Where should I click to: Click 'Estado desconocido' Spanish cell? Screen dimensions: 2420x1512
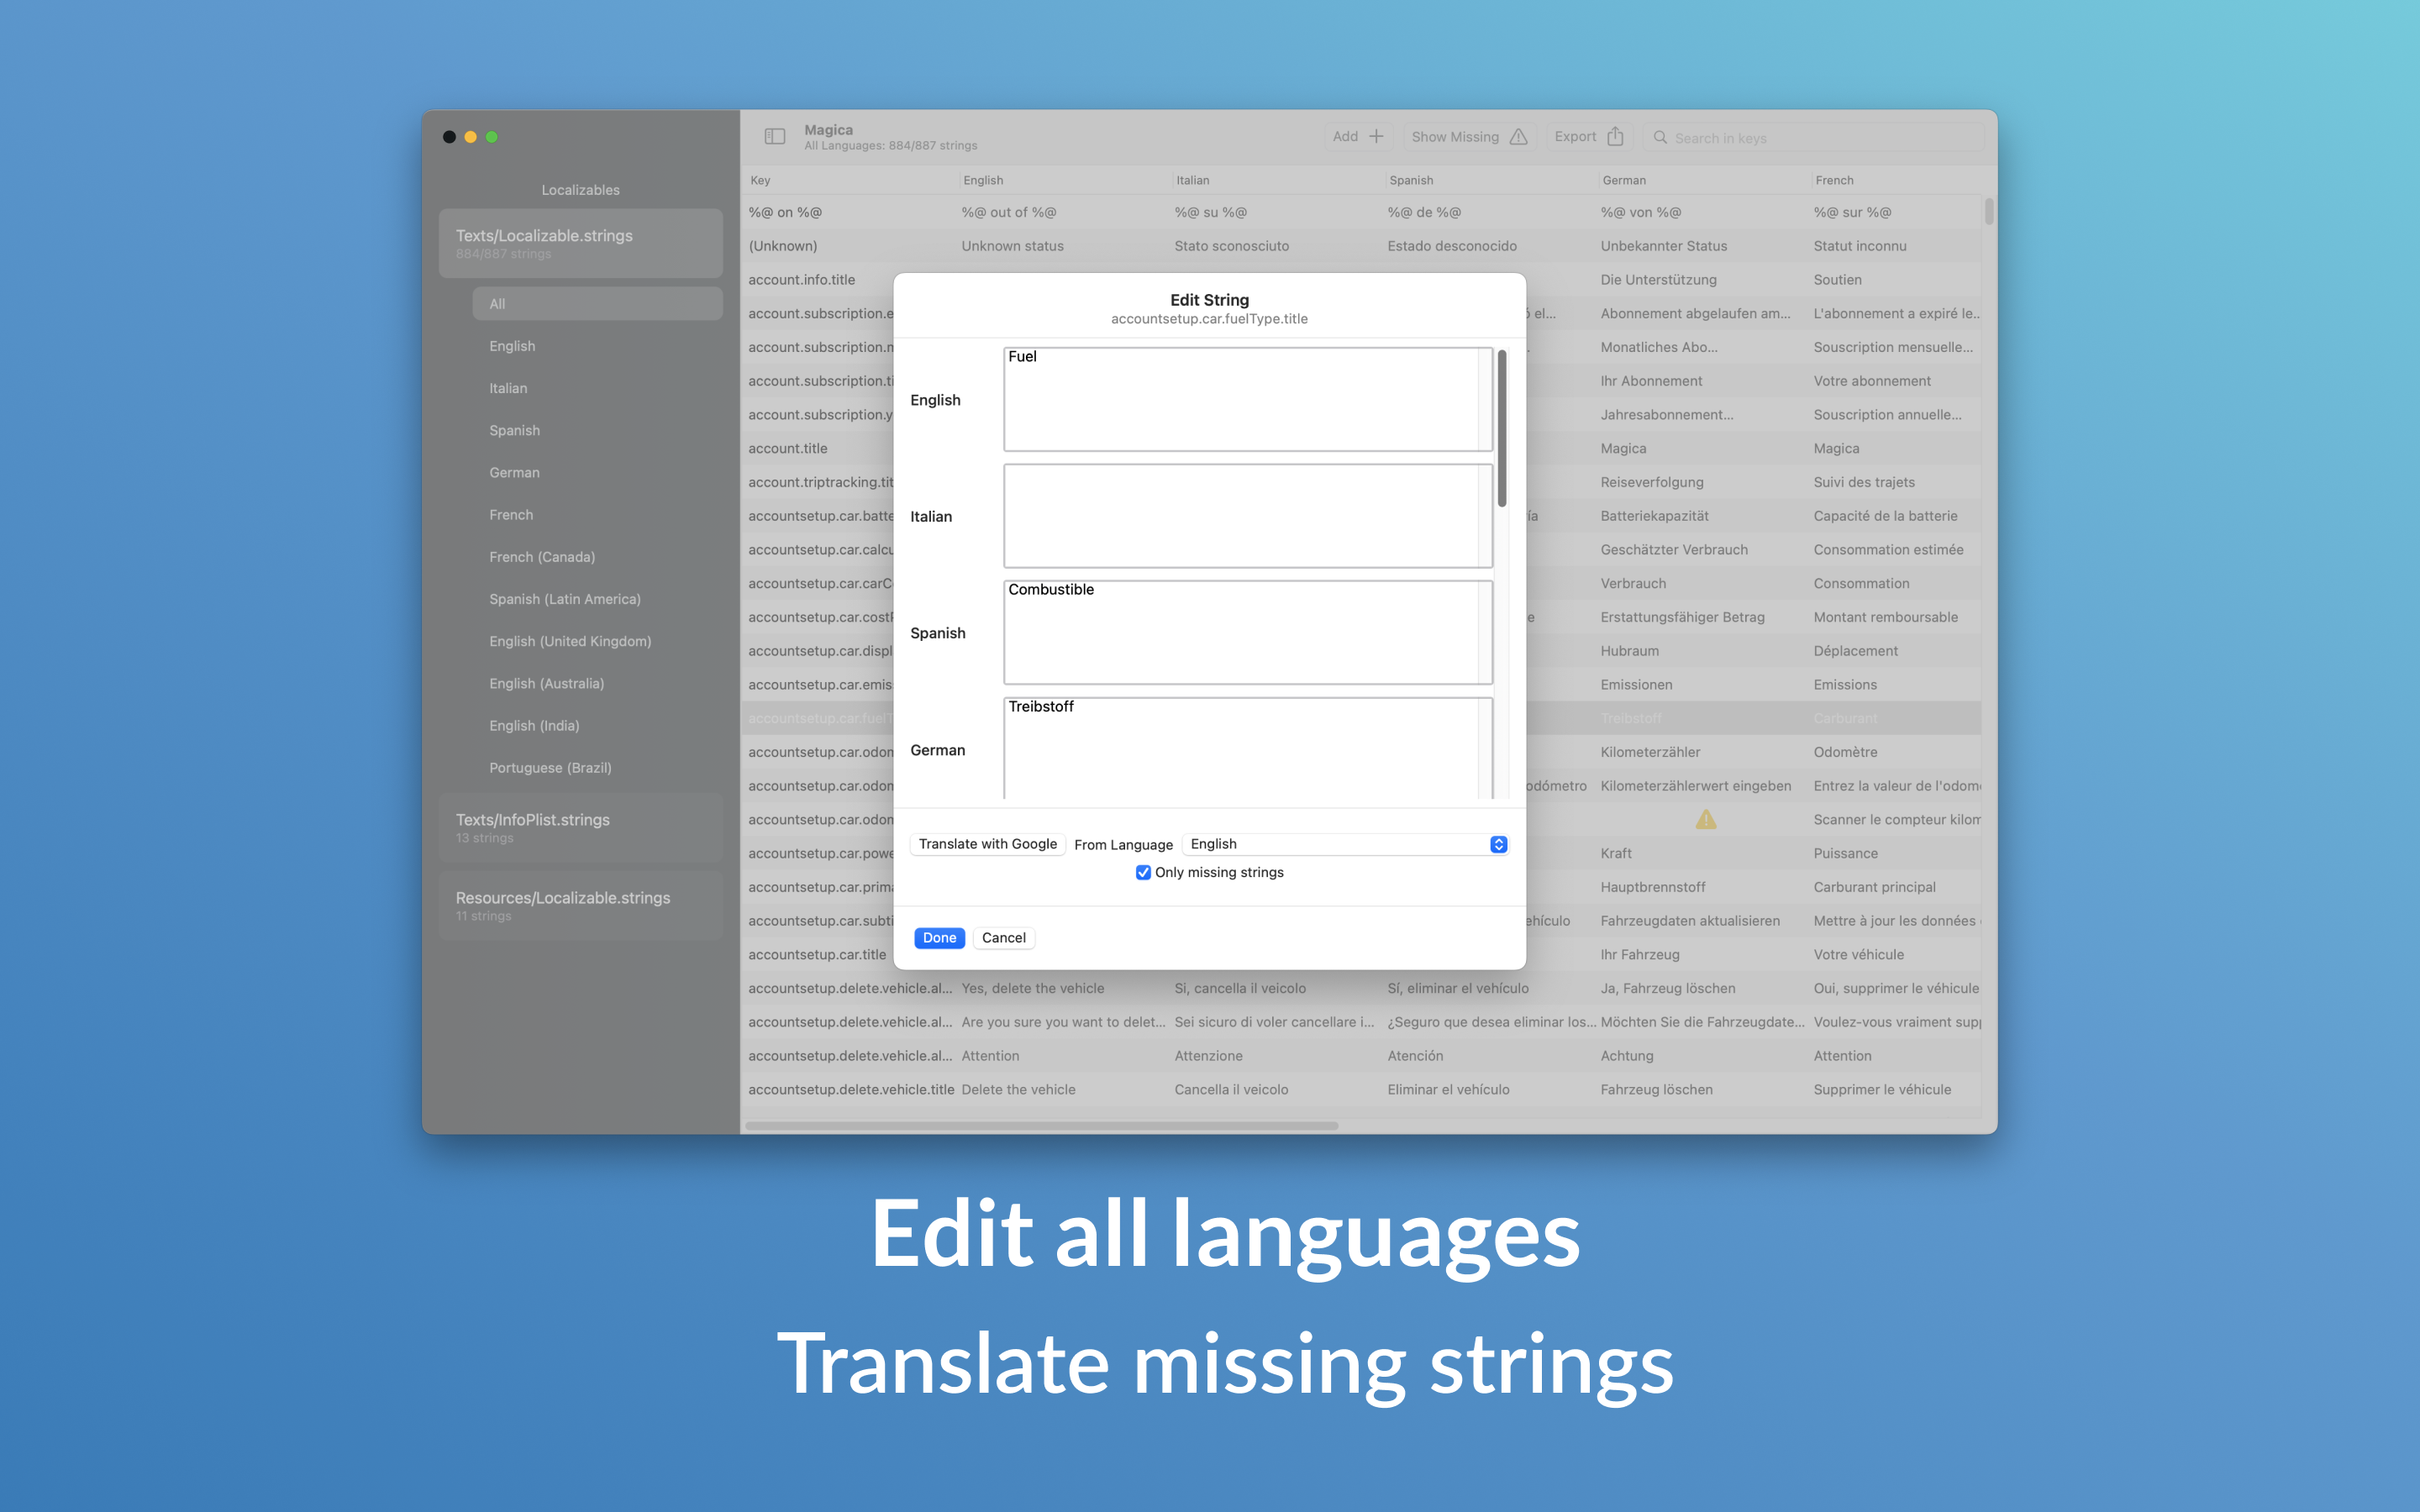point(1452,246)
